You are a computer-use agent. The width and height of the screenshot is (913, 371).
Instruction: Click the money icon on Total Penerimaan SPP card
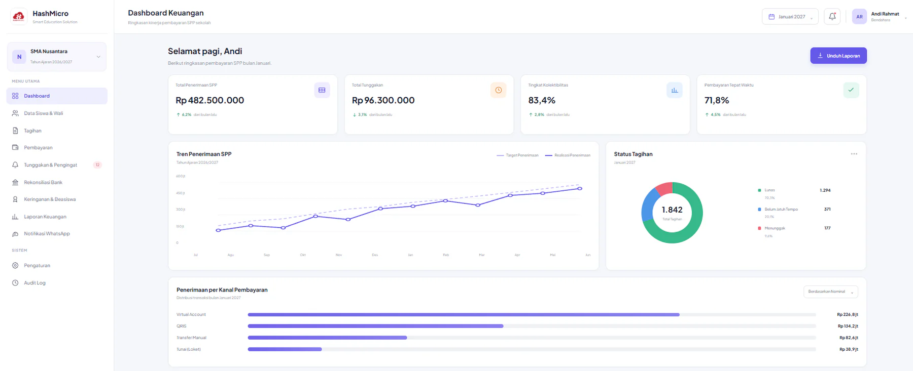click(x=322, y=90)
